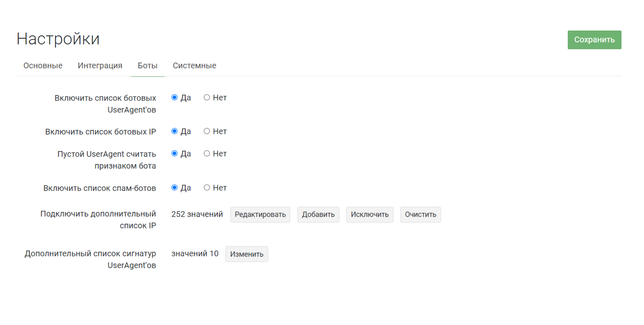Choose Нет for bot IP list
The height and width of the screenshot is (325, 644).
coord(207,131)
